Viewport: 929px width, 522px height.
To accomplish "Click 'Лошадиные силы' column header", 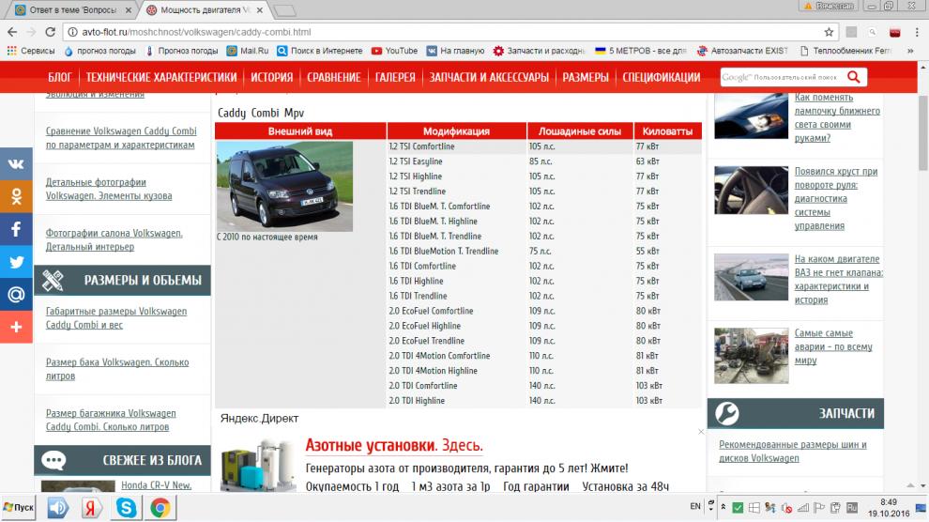I will (x=579, y=130).
